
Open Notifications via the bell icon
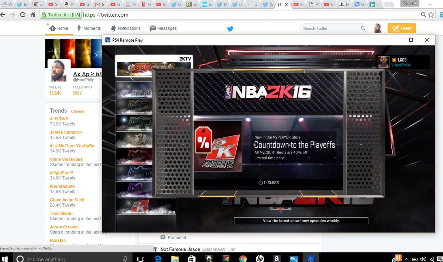coord(114,28)
